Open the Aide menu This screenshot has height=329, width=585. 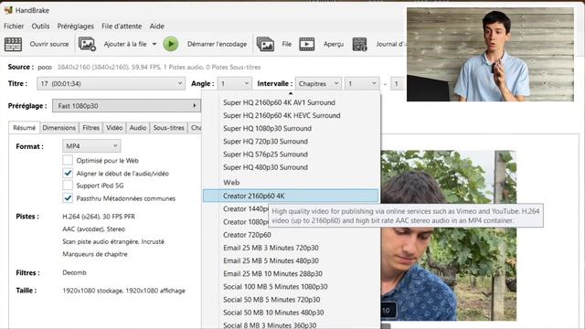click(156, 27)
